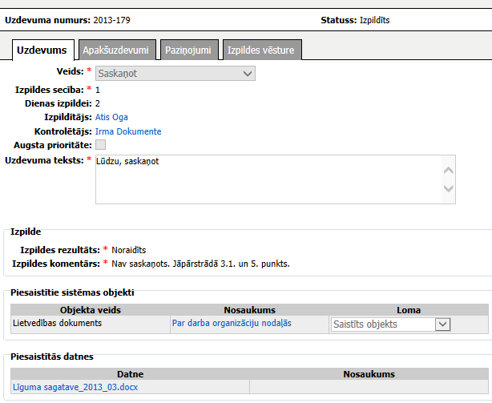Show the Izpildes vēsture tab
The image size is (492, 403).
click(261, 50)
